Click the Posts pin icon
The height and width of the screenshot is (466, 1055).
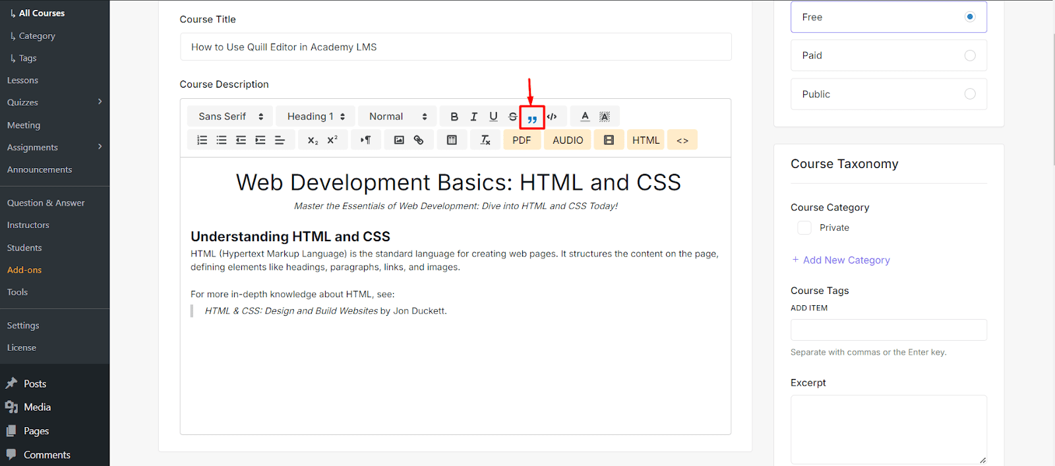(x=11, y=383)
